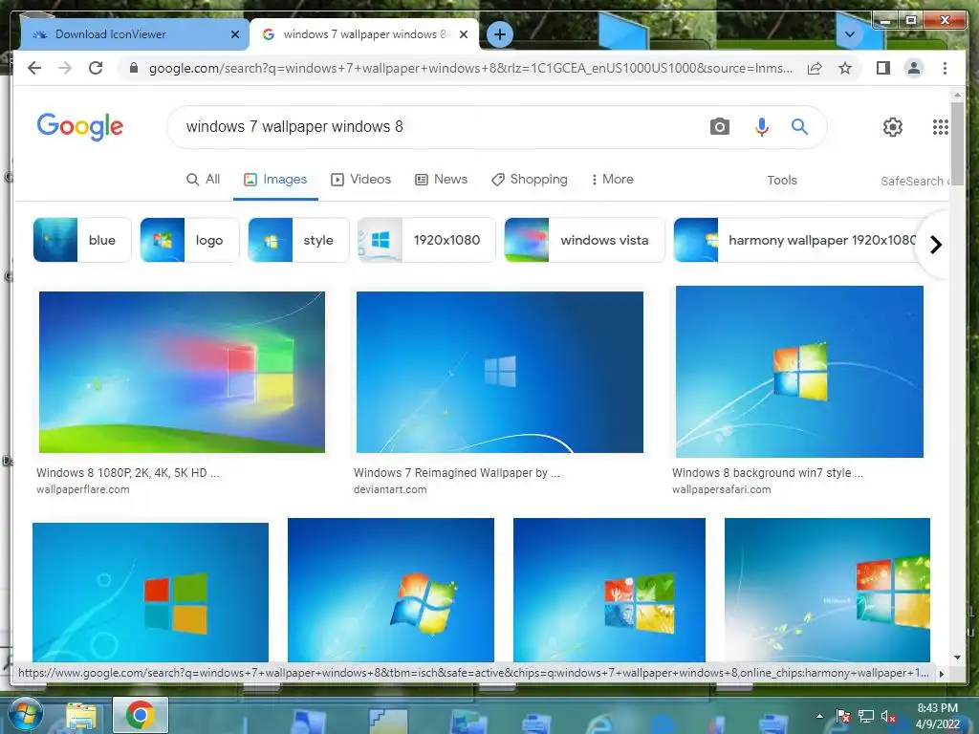This screenshot has width=979, height=734.
Task: Open the Chrome profile avatar
Action: (913, 68)
